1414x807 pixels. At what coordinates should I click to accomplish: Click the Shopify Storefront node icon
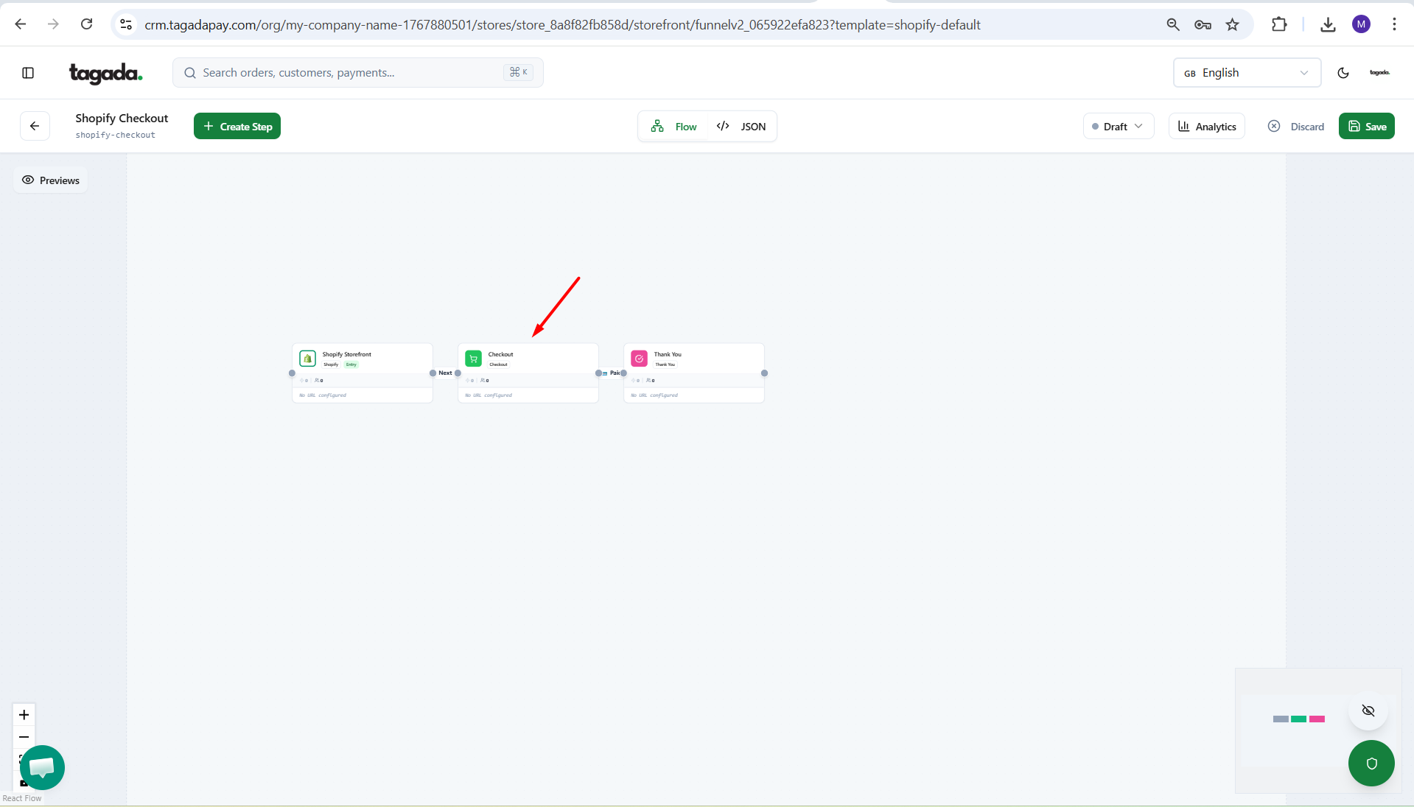click(x=308, y=359)
